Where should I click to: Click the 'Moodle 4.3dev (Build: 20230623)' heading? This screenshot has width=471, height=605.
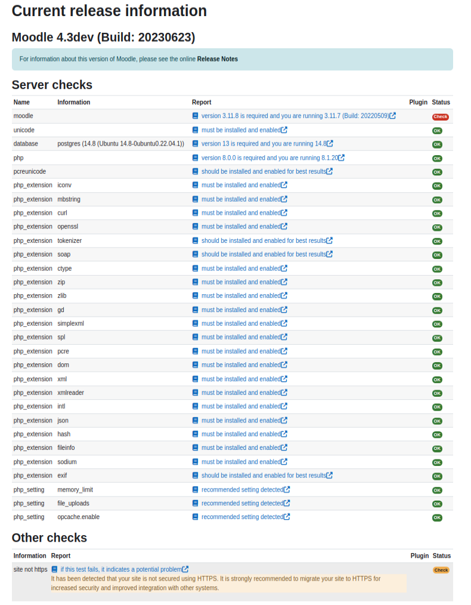point(103,38)
